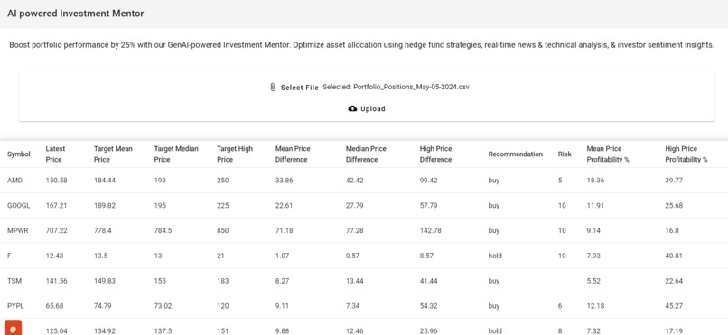This screenshot has width=728, height=335.
Task: Click MPWR target mean price 778.4
Action: (x=103, y=230)
